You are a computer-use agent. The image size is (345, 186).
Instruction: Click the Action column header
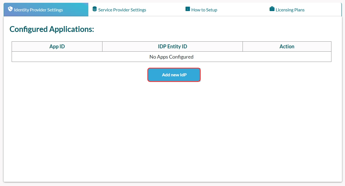tap(287, 47)
